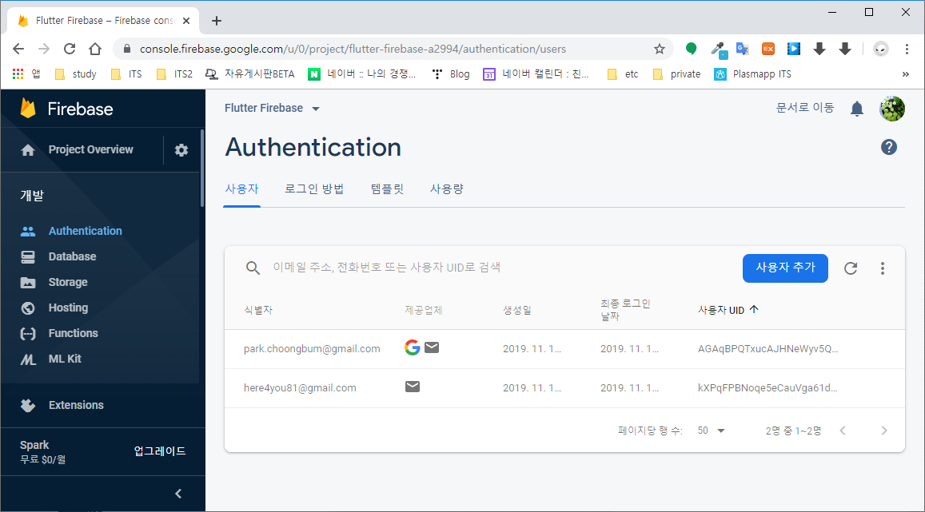Reload the browser page

point(70,49)
